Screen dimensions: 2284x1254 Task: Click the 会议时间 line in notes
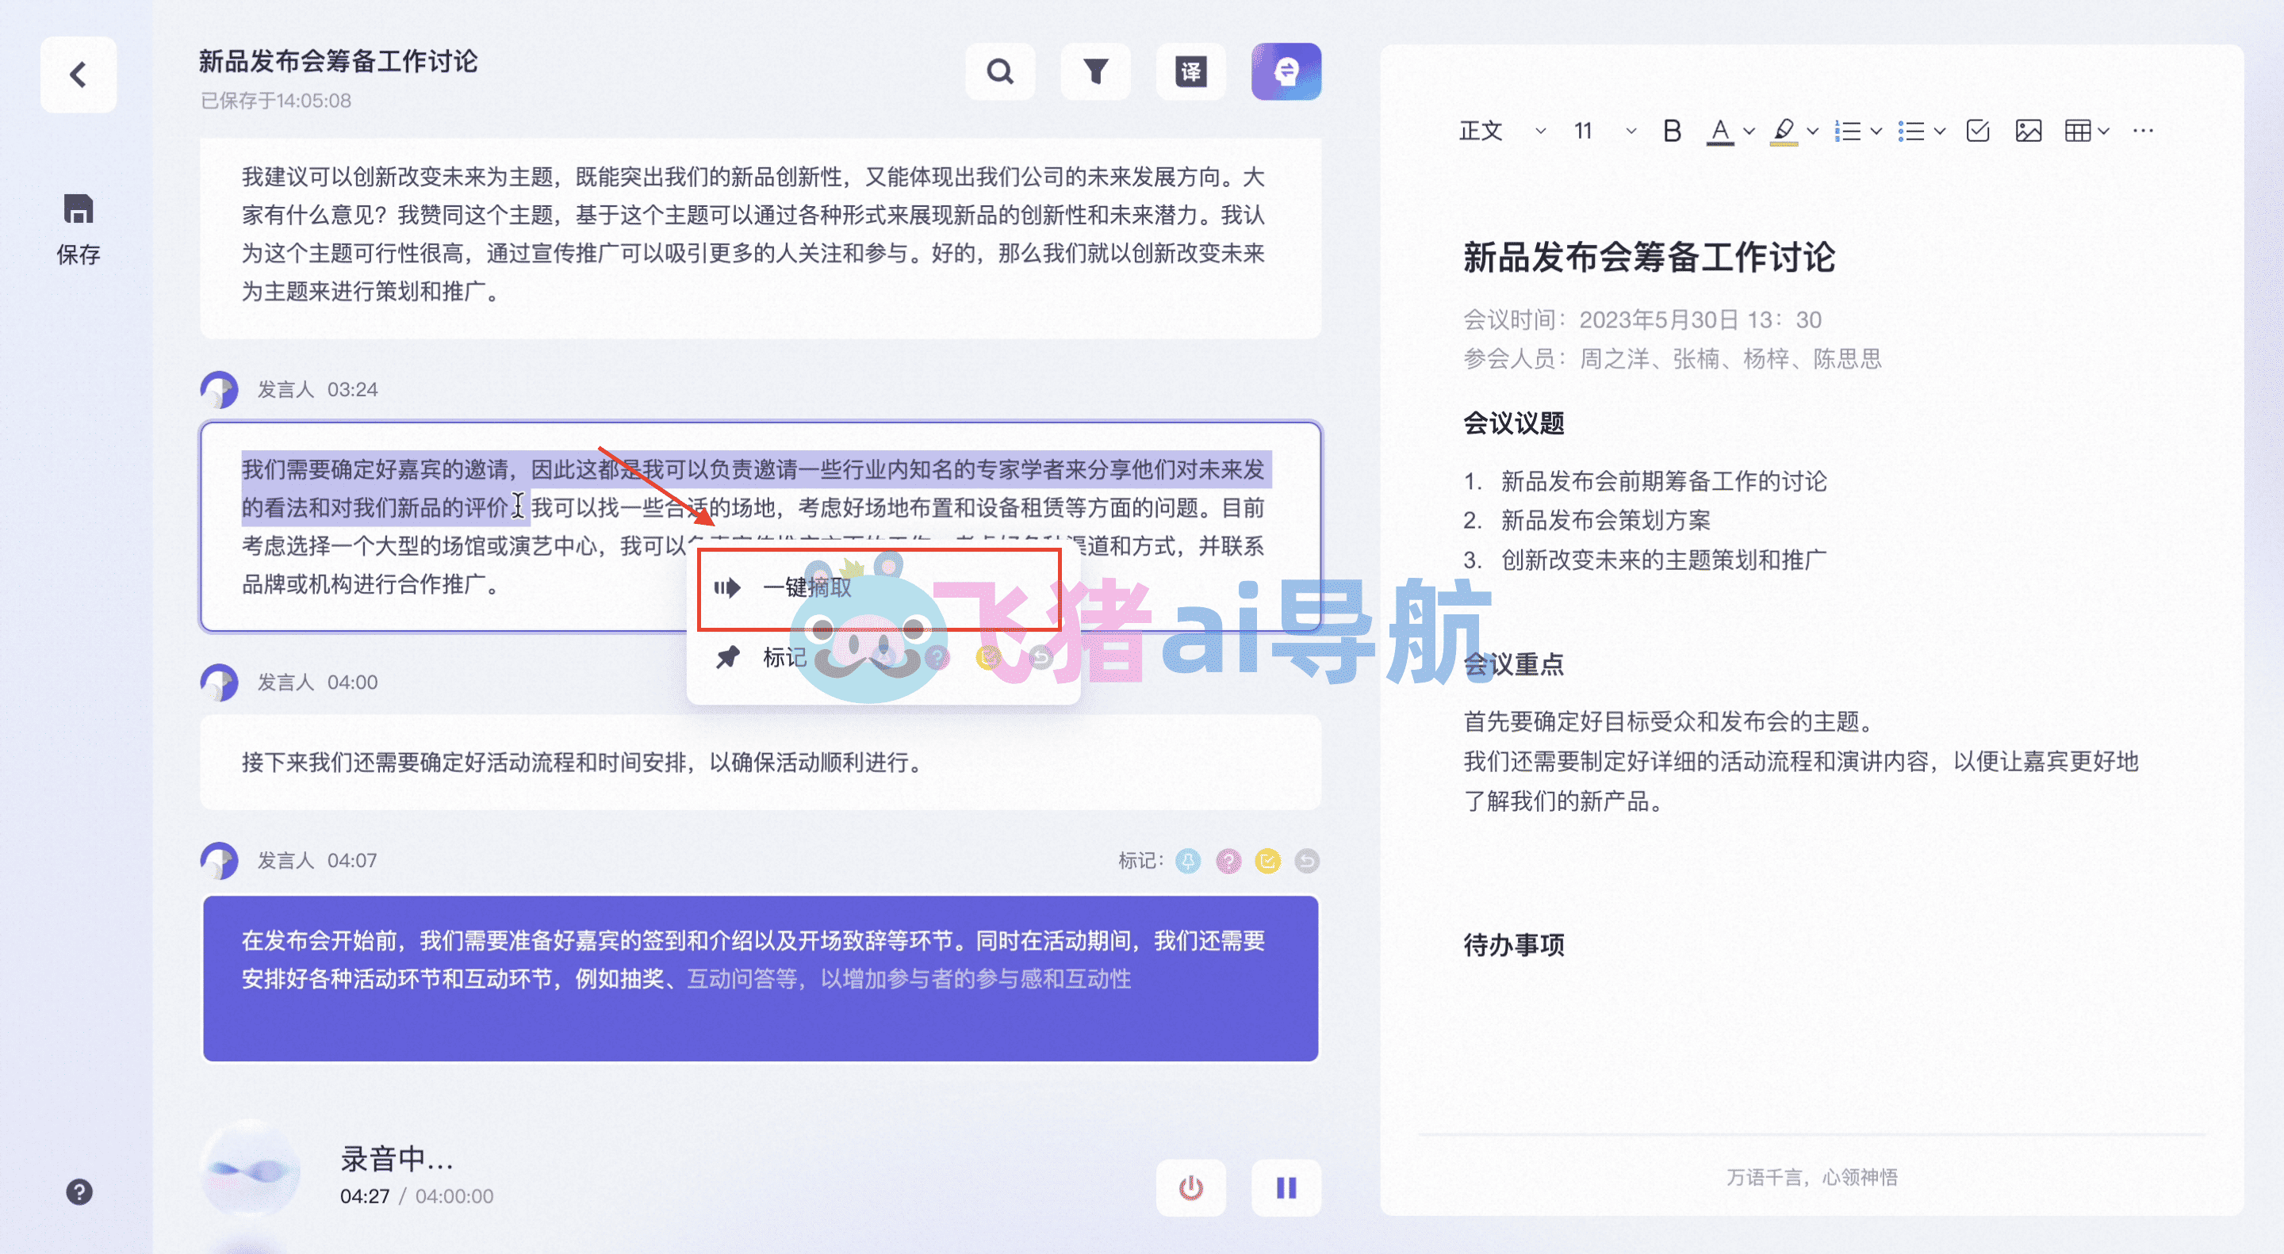point(1642,320)
